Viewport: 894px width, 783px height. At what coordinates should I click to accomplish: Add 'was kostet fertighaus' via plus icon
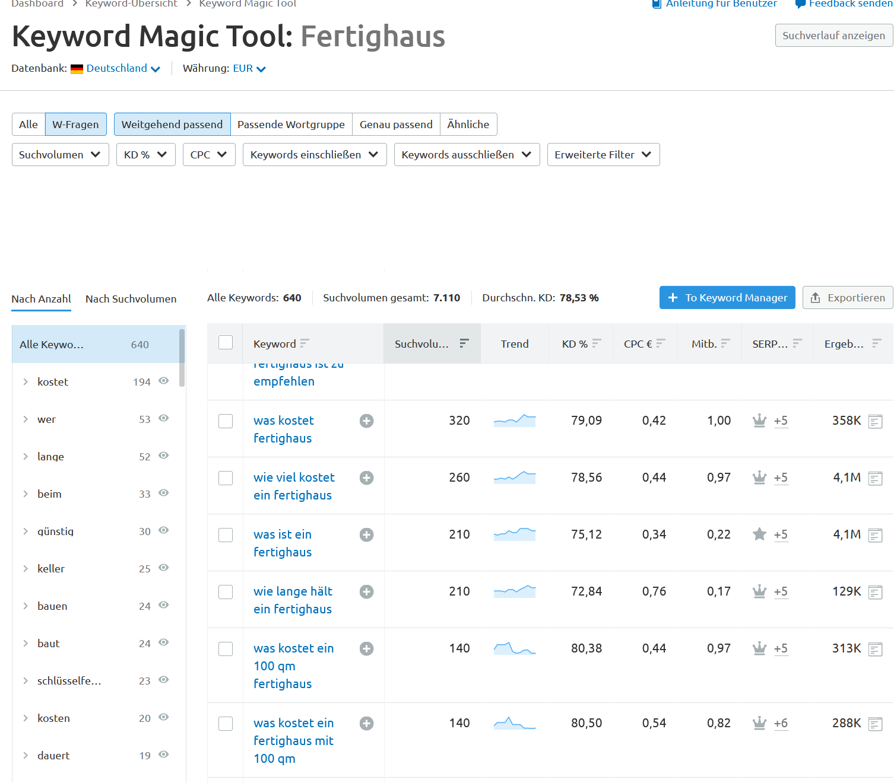point(367,421)
